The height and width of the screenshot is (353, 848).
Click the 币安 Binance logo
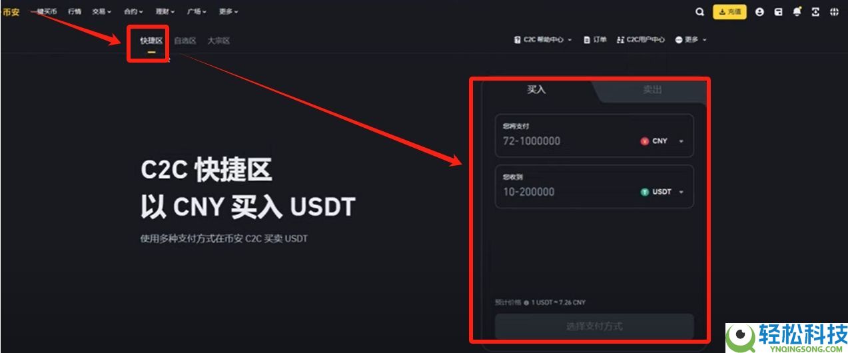(11, 12)
